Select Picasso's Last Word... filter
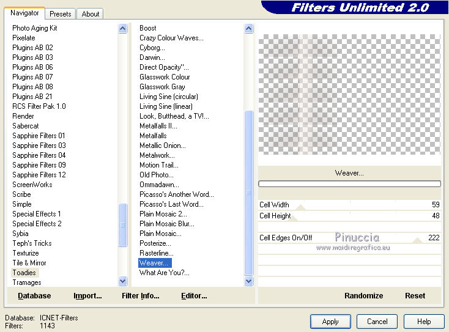Image resolution: width=449 pixels, height=332 pixels. (x=171, y=204)
